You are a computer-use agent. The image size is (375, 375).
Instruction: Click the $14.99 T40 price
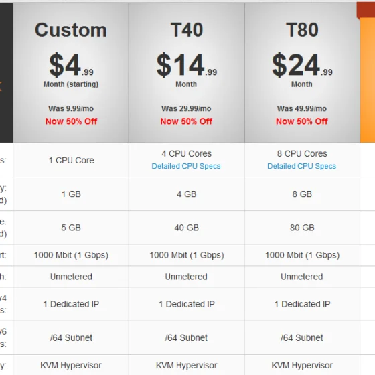pos(187,65)
